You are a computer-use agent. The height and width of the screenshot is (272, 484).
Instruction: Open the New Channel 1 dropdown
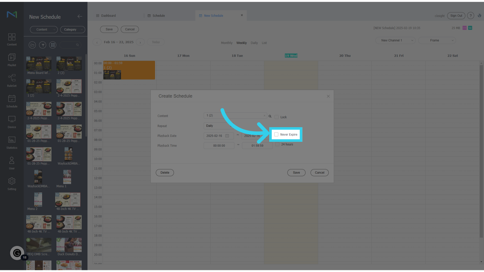(395, 40)
